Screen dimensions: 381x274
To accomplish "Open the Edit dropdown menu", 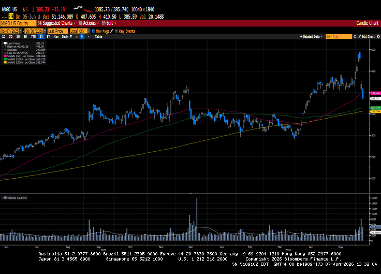I will [x=109, y=23].
